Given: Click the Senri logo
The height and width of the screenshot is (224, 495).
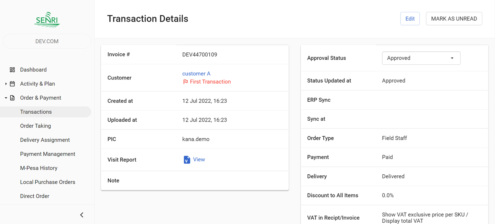Looking at the screenshot, I should click(x=47, y=20).
